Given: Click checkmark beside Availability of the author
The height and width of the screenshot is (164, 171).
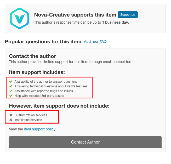Looking at the screenshot, I should tap(11, 81).
